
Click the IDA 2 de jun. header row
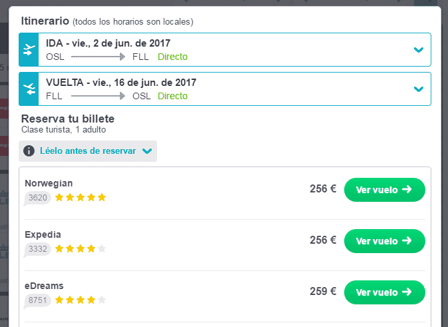[225, 50]
